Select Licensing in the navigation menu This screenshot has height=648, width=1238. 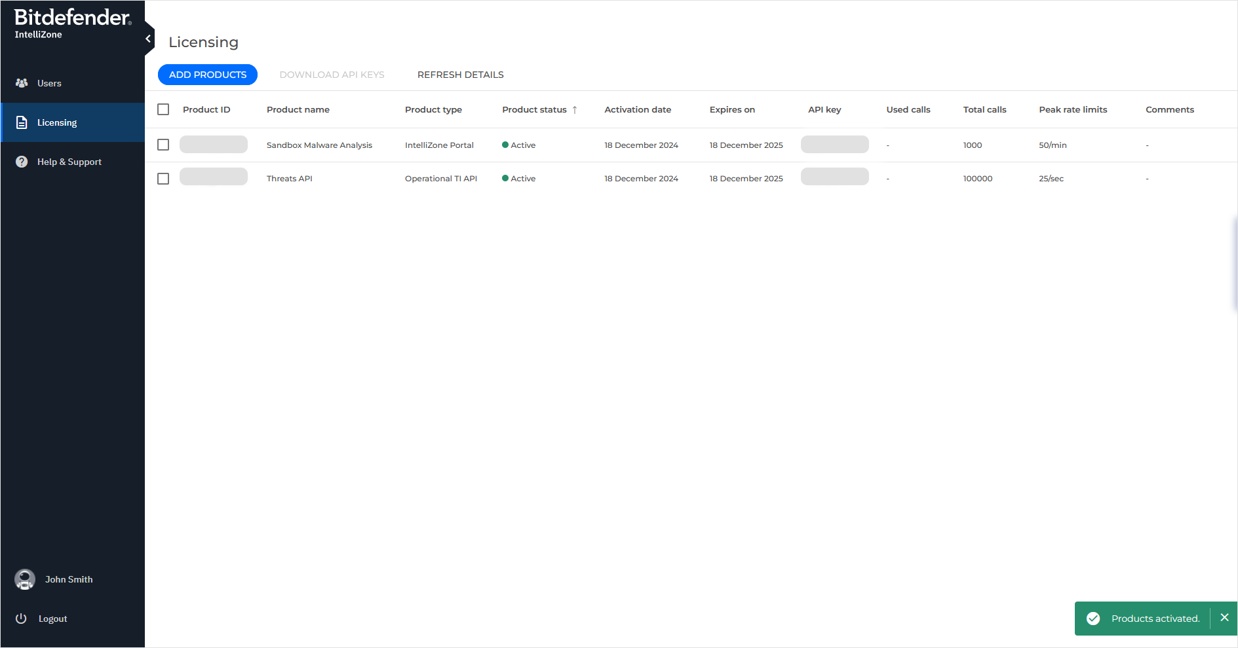tap(57, 122)
